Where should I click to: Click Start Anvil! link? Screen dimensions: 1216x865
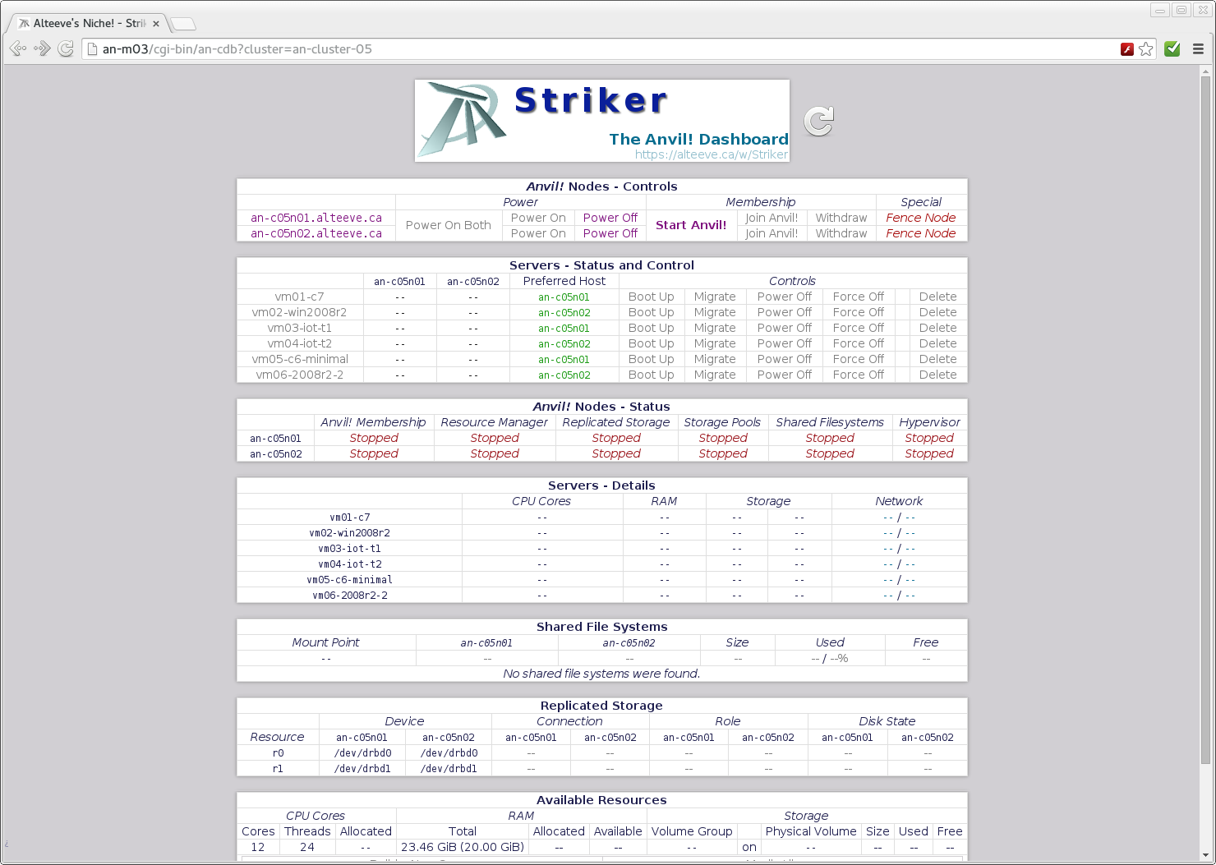(x=691, y=225)
